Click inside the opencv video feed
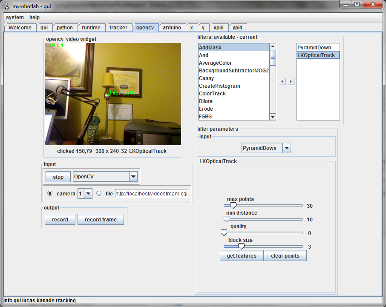The image size is (386, 307). [x=113, y=94]
